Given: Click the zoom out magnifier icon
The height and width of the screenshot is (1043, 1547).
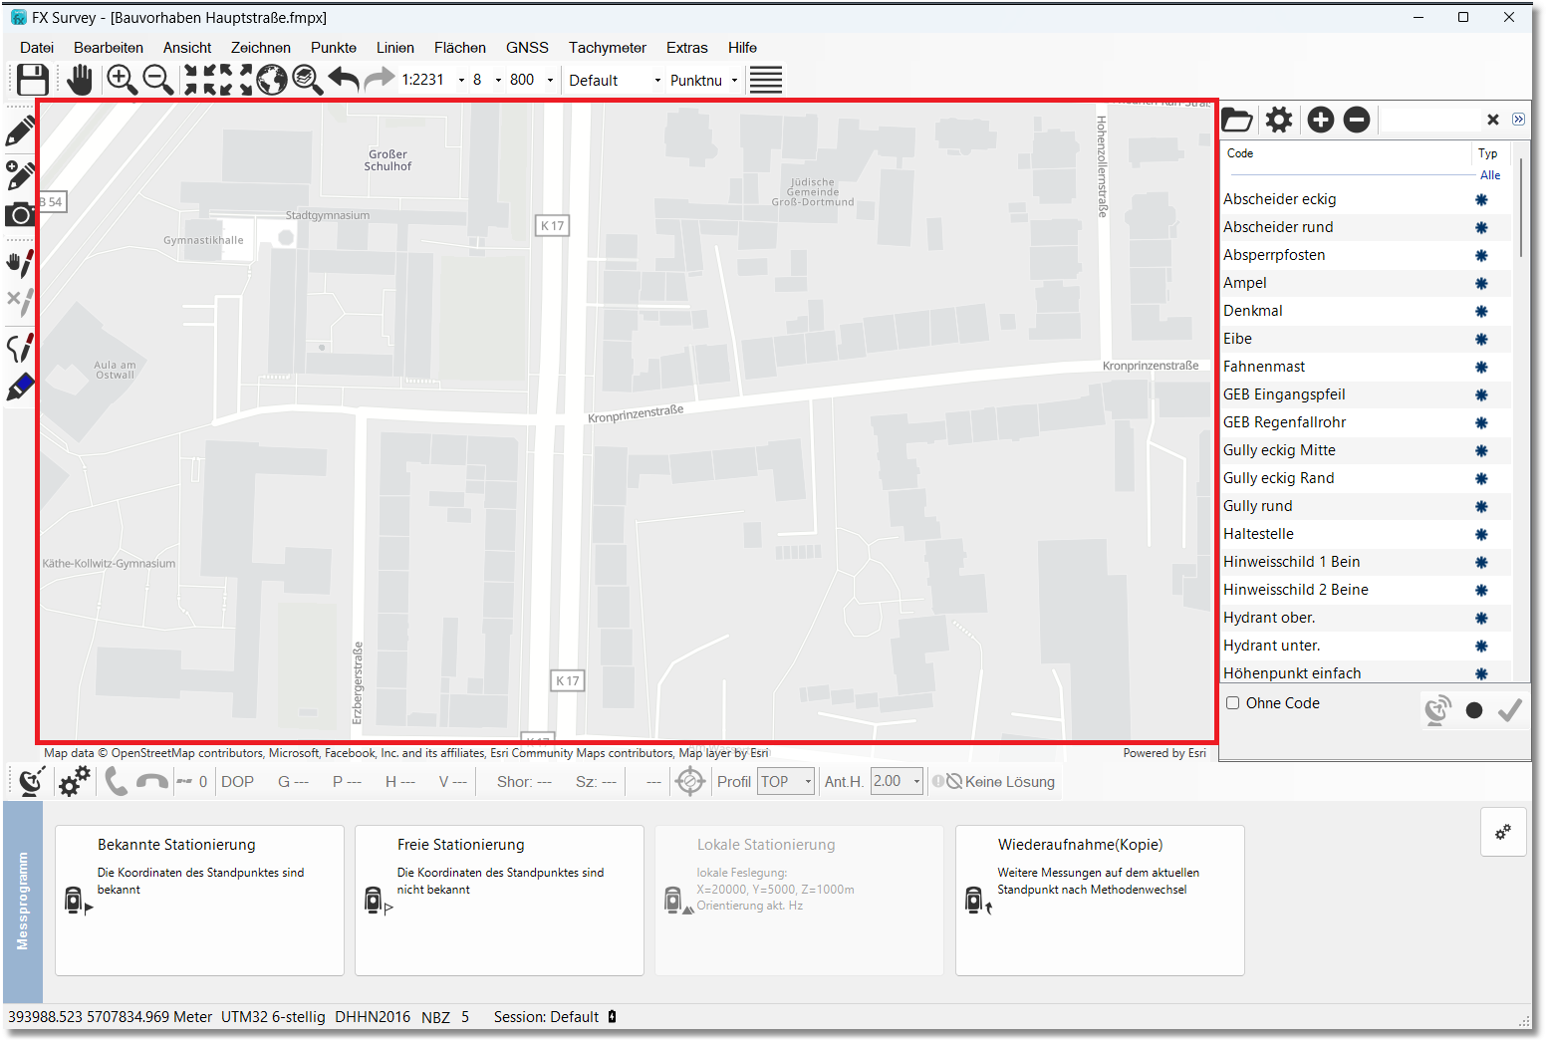Looking at the screenshot, I should click(157, 80).
